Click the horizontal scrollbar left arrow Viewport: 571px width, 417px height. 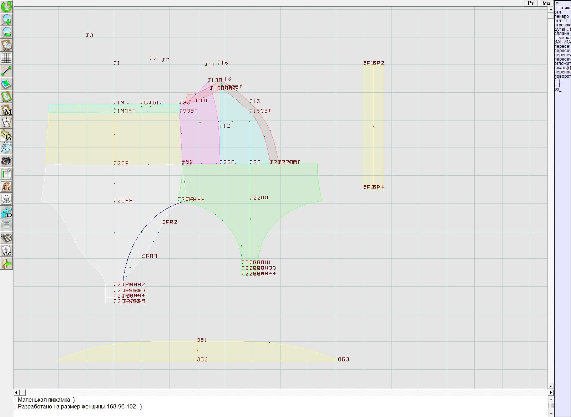tap(16, 392)
